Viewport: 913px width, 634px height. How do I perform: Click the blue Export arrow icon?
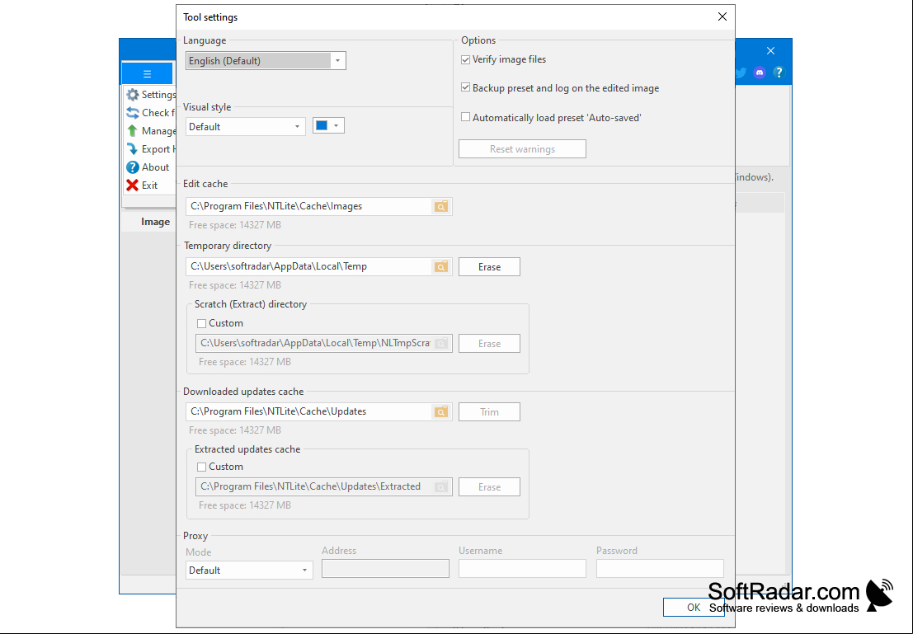pyautogui.click(x=133, y=149)
